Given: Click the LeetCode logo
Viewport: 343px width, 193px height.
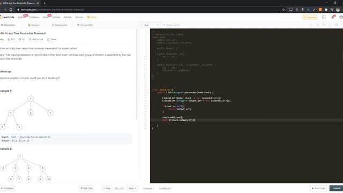Looking at the screenshot, I should (7, 17).
